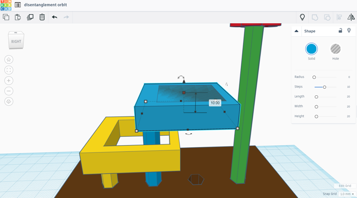Select the green tall post shape
The height and width of the screenshot is (198, 357).
[x=247, y=102]
